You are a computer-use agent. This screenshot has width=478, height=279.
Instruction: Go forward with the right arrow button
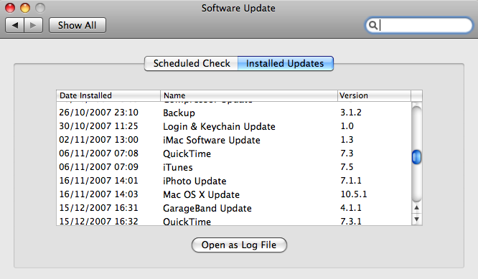[x=33, y=25]
